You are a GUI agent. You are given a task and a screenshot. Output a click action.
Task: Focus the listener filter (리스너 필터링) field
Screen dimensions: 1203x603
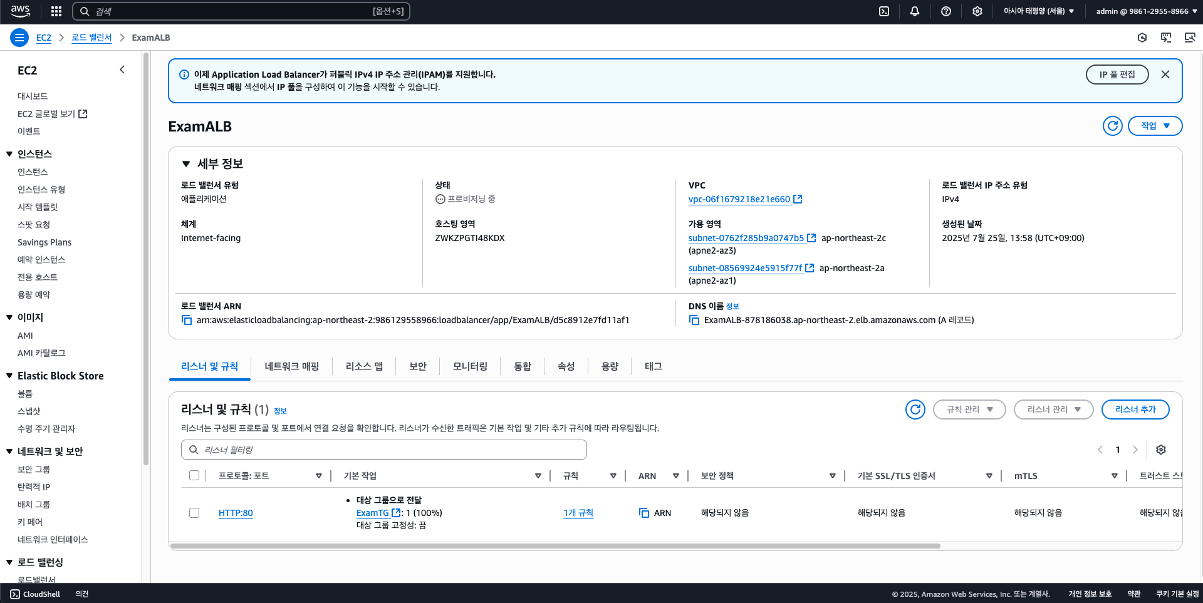coord(384,450)
